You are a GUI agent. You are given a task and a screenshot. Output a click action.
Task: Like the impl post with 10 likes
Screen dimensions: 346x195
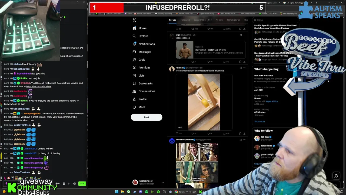210,61
